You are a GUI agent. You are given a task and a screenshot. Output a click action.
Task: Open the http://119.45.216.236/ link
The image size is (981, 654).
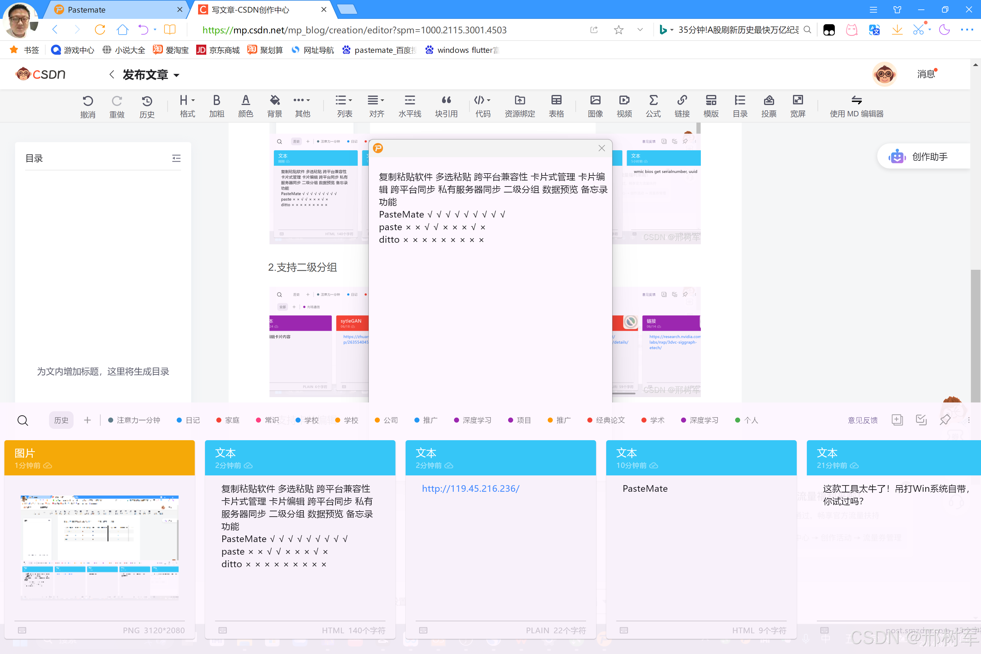pyautogui.click(x=470, y=488)
